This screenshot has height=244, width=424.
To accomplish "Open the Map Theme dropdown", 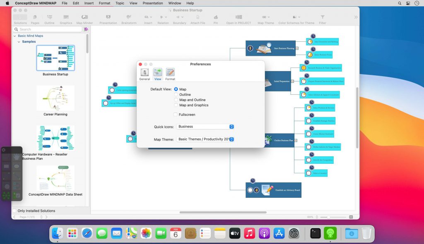I will click(231, 139).
